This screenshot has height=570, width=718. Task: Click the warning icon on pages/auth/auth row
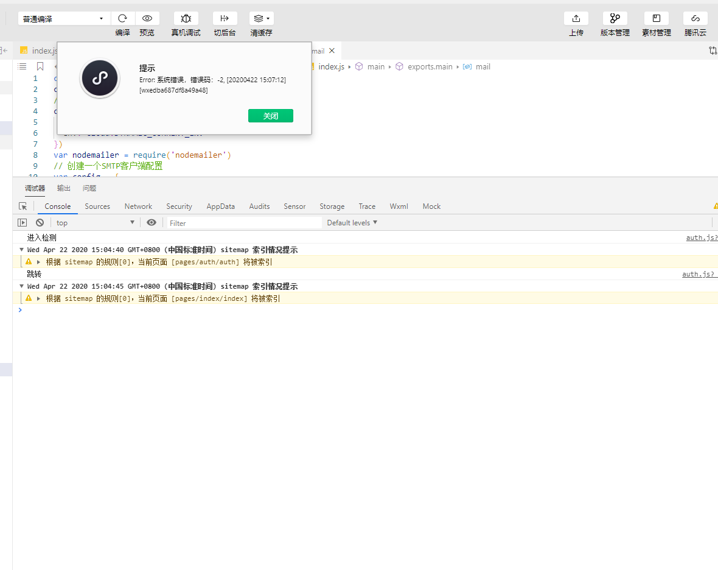(29, 262)
